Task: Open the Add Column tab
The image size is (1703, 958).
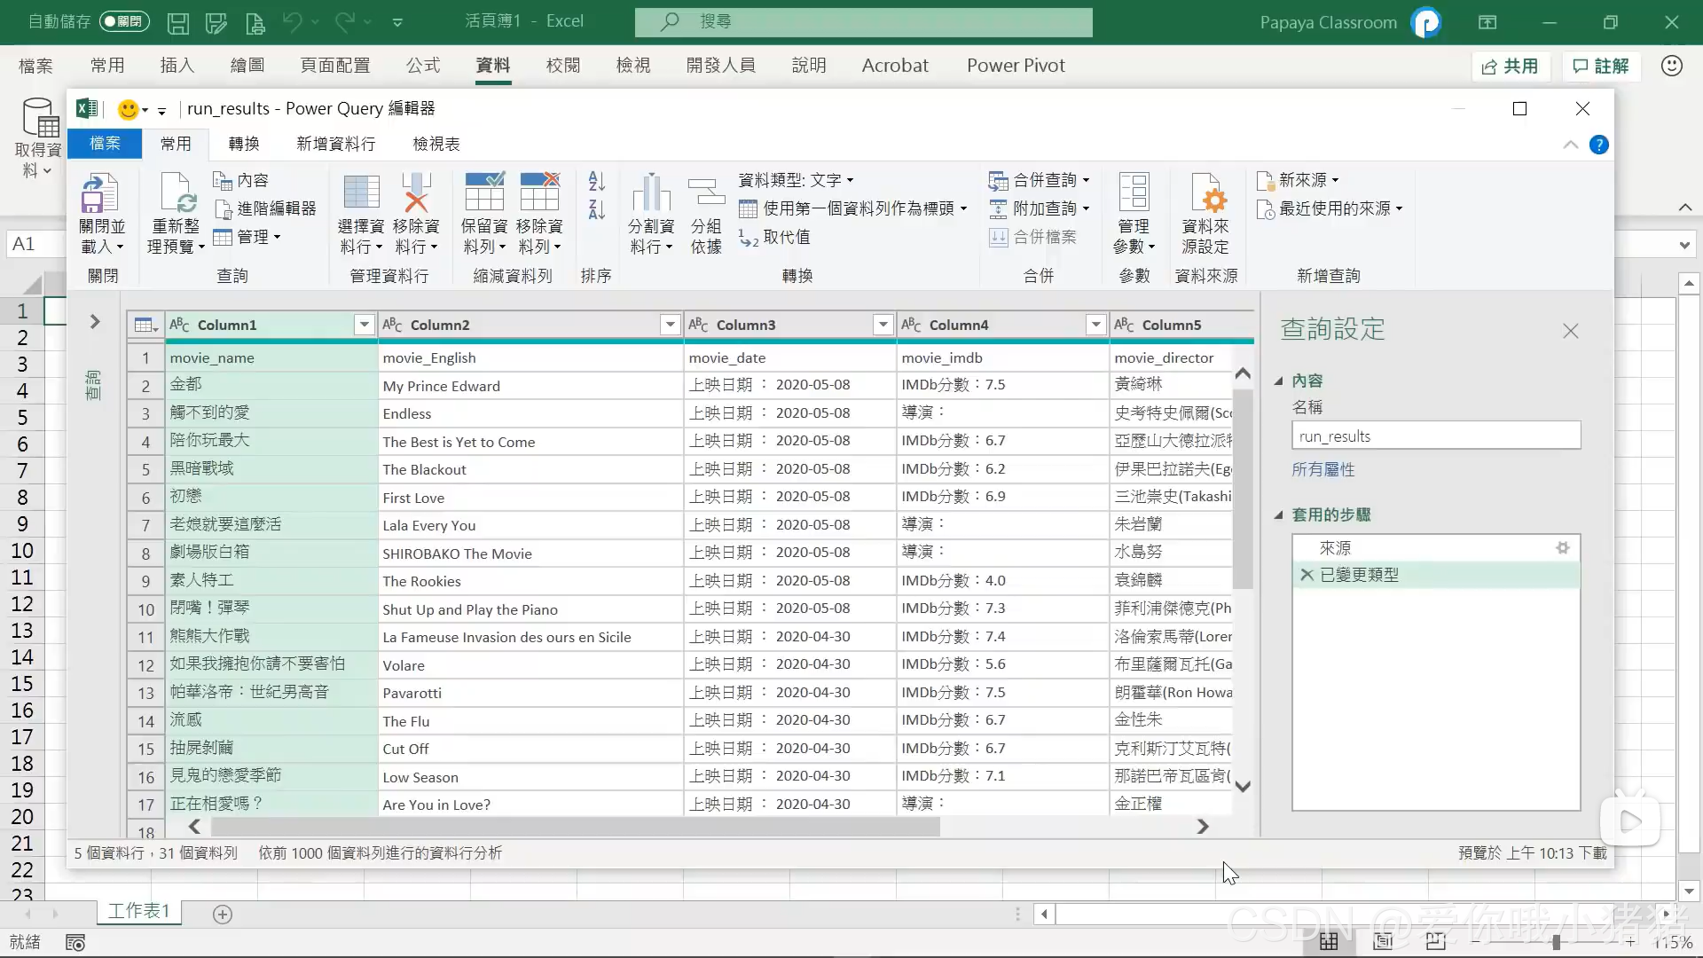Action: (x=335, y=144)
